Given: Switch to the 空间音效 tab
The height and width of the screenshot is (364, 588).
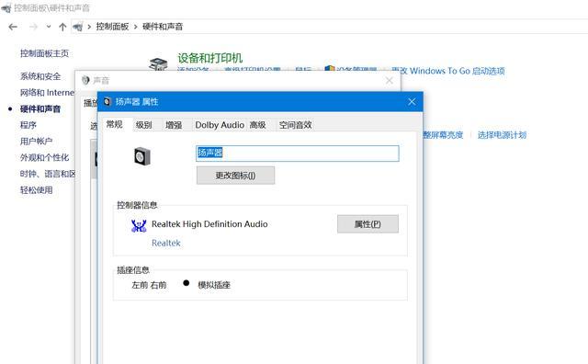Looking at the screenshot, I should [x=296, y=125].
